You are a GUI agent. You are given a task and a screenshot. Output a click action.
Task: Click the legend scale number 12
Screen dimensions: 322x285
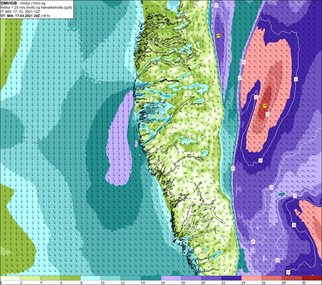tap(123, 283)
